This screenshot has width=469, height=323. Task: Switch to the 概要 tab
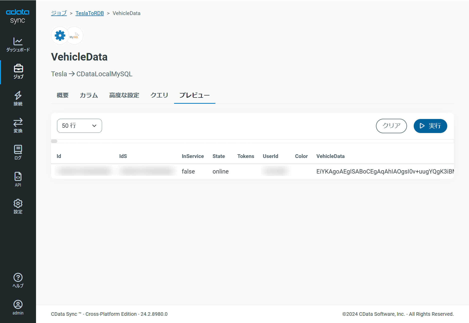click(x=63, y=95)
